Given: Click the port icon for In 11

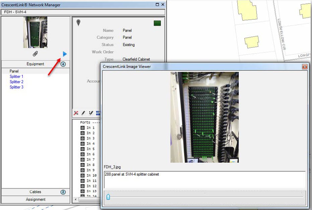Looking at the screenshot, I should click(x=83, y=181).
